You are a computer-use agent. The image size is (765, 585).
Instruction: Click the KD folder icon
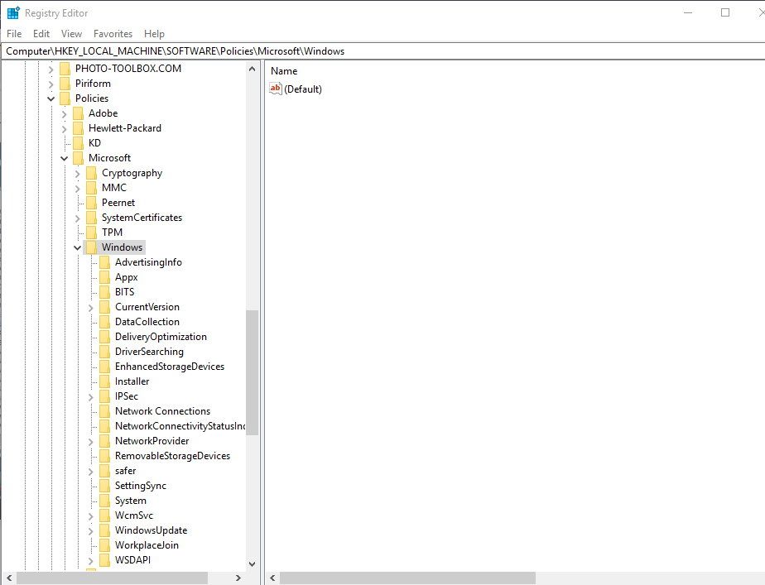pos(78,143)
